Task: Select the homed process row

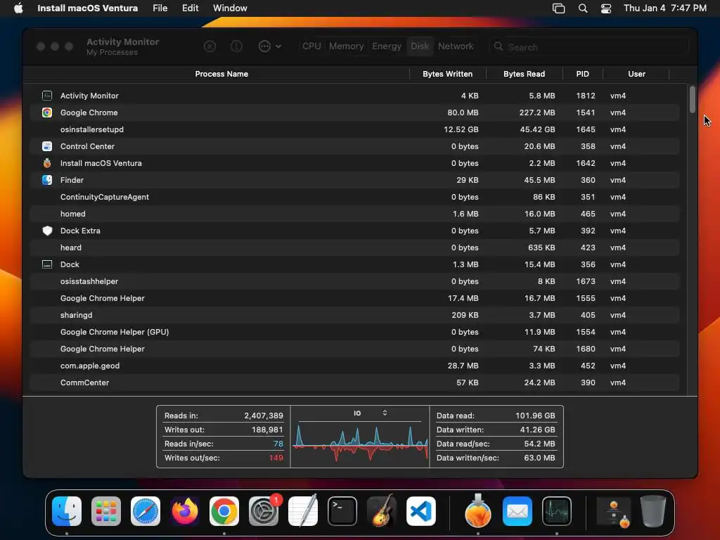Action: pyautogui.click(x=354, y=214)
